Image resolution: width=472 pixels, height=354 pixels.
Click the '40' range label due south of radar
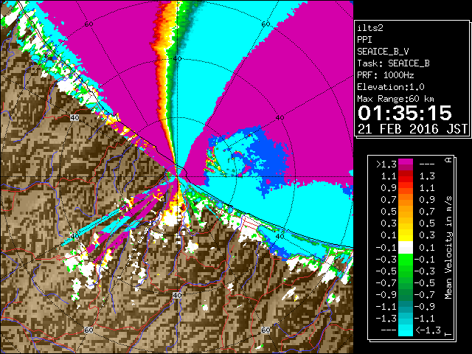pos(177,295)
